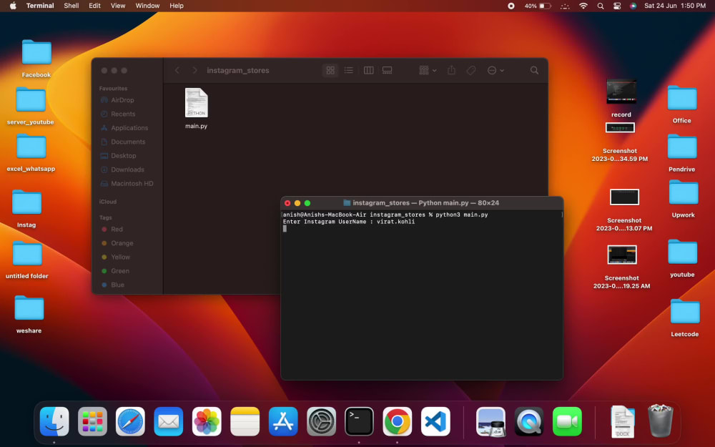Viewport: 715px width, 447px height.
Task: Switch Finder to list view
Action: [349, 70]
